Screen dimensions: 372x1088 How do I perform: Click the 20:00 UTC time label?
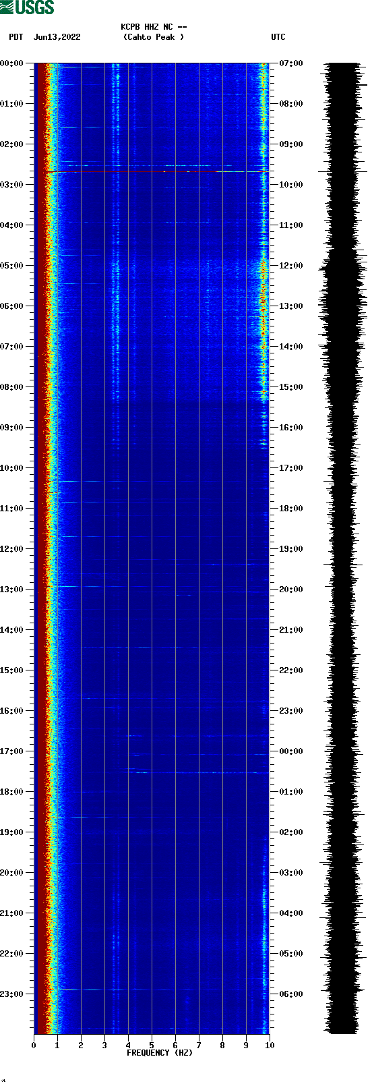click(x=291, y=590)
